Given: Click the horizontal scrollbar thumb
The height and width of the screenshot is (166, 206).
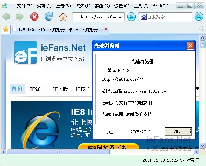Looking at the screenshot, I should (58, 152).
